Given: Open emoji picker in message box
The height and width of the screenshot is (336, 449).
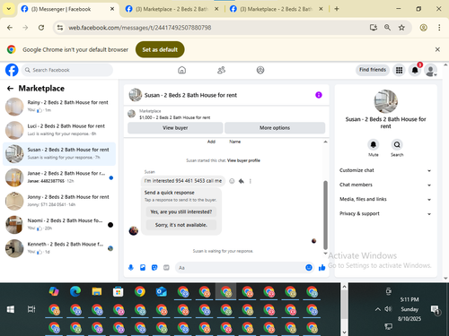Looking at the screenshot, I should point(309,268).
